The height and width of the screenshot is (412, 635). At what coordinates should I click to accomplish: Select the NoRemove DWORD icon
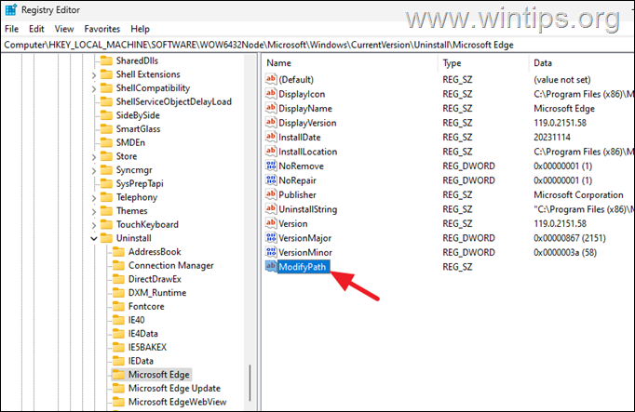pos(271,166)
